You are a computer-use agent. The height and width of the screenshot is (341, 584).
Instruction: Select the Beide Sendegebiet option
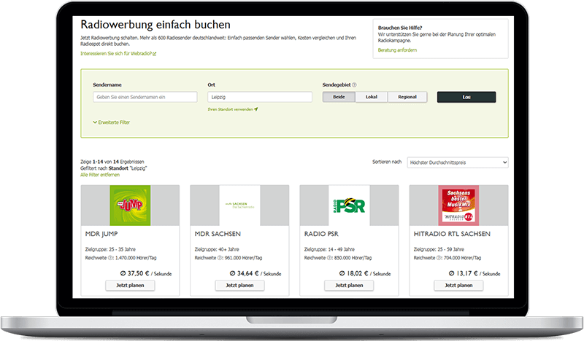tap(339, 97)
